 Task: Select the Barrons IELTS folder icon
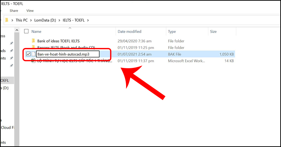(x=33, y=47)
